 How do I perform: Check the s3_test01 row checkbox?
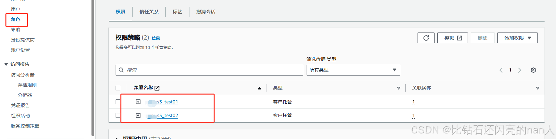point(118,102)
